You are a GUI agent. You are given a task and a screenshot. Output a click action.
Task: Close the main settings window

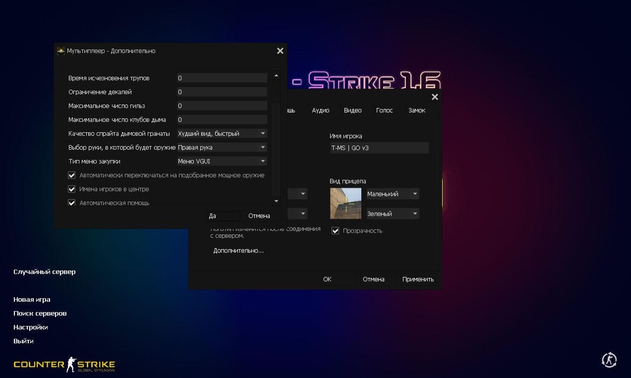pyautogui.click(x=435, y=97)
